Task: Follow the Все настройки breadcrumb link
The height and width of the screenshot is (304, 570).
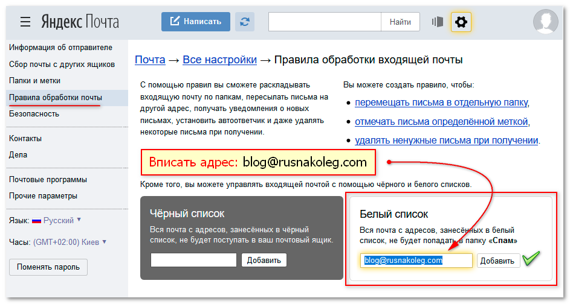Action: pos(219,60)
